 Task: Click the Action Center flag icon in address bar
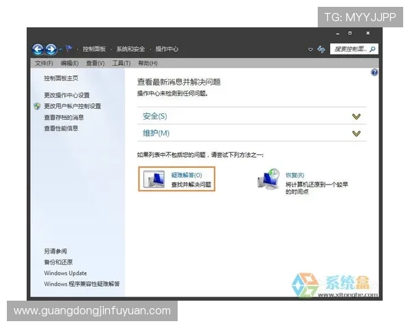click(x=69, y=49)
